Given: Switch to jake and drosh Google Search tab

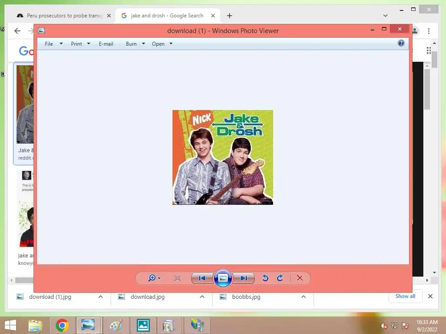Looking at the screenshot, I should [167, 16].
